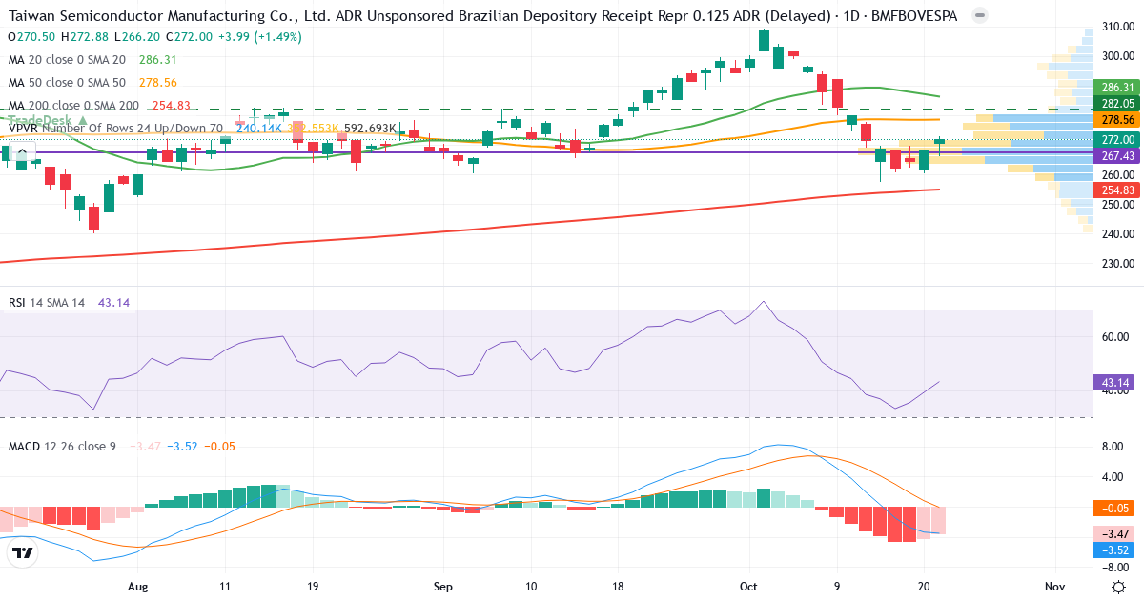Click the Oct date label on time axis
Image resolution: width=1144 pixels, height=600 pixels.
click(x=749, y=586)
